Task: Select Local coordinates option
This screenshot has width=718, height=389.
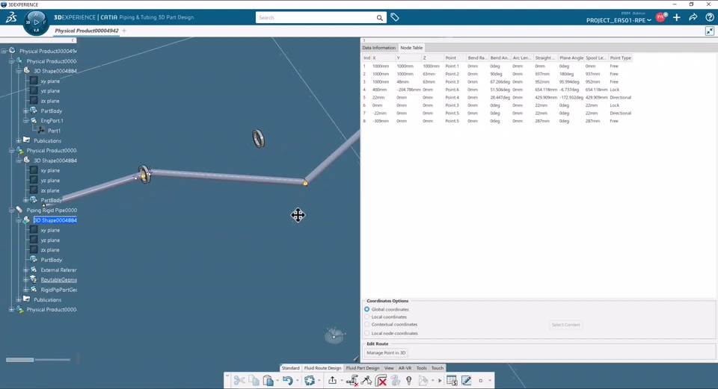Action: click(x=367, y=317)
